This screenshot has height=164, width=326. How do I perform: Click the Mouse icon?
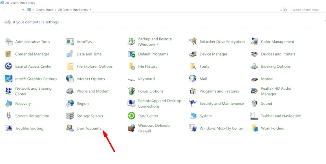click(x=254, y=79)
